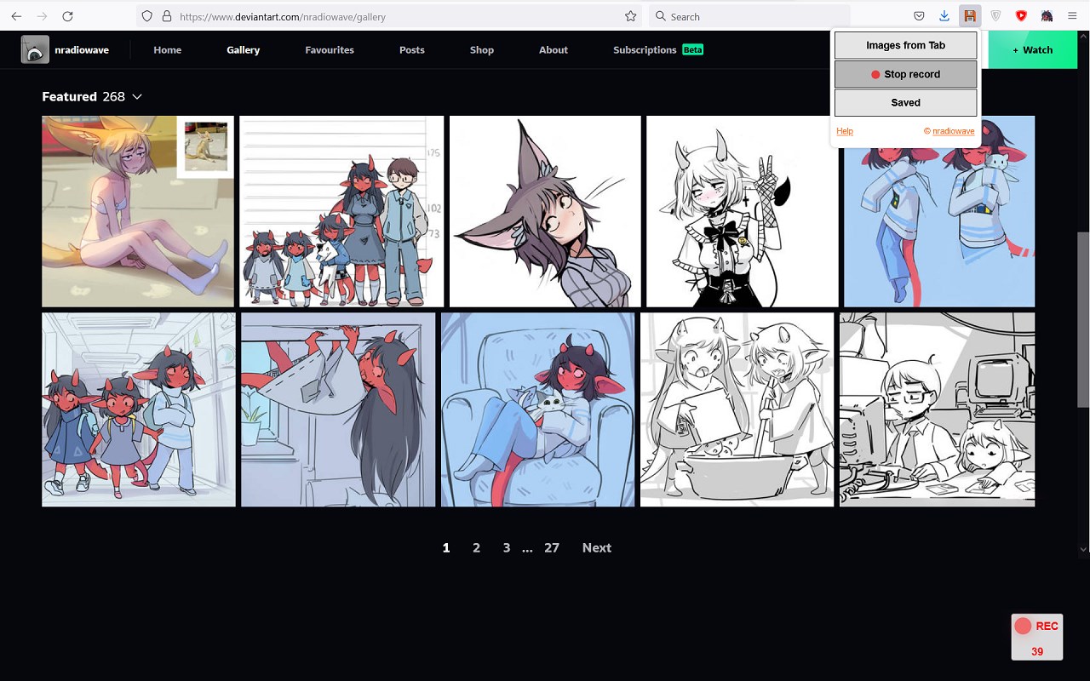Image resolution: width=1090 pixels, height=681 pixels.
Task: Go to gallery page 2
Action: tap(476, 547)
